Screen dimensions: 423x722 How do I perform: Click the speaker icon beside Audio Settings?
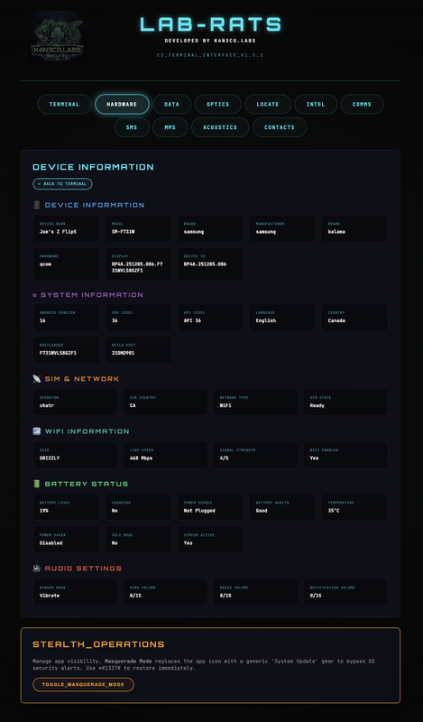point(37,569)
